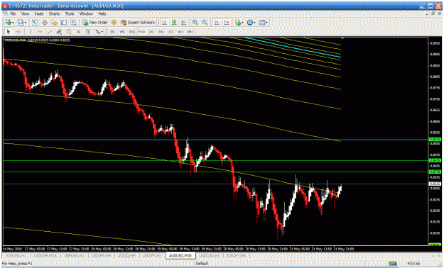Click the New Order button
The height and width of the screenshot is (268, 444).
coord(95,23)
